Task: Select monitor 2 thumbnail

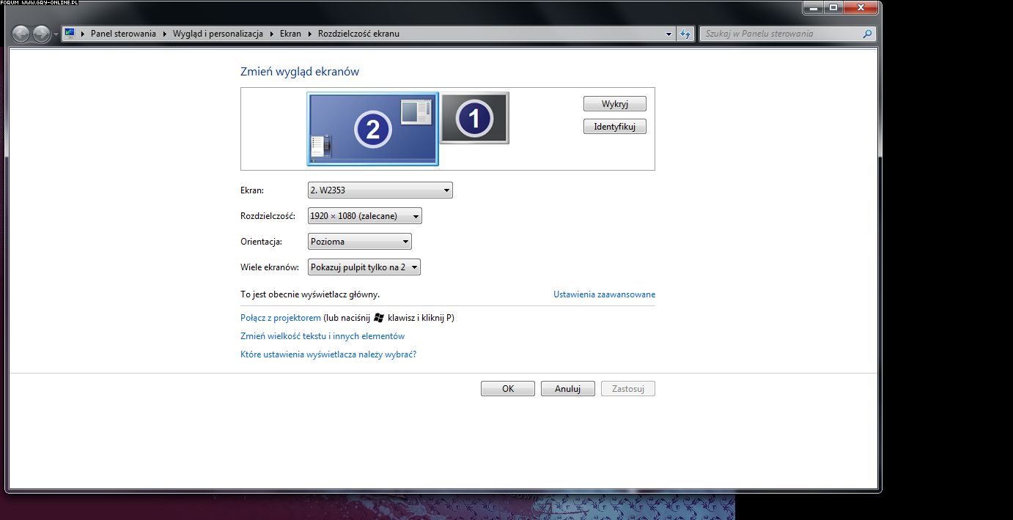Action: pyautogui.click(x=372, y=129)
